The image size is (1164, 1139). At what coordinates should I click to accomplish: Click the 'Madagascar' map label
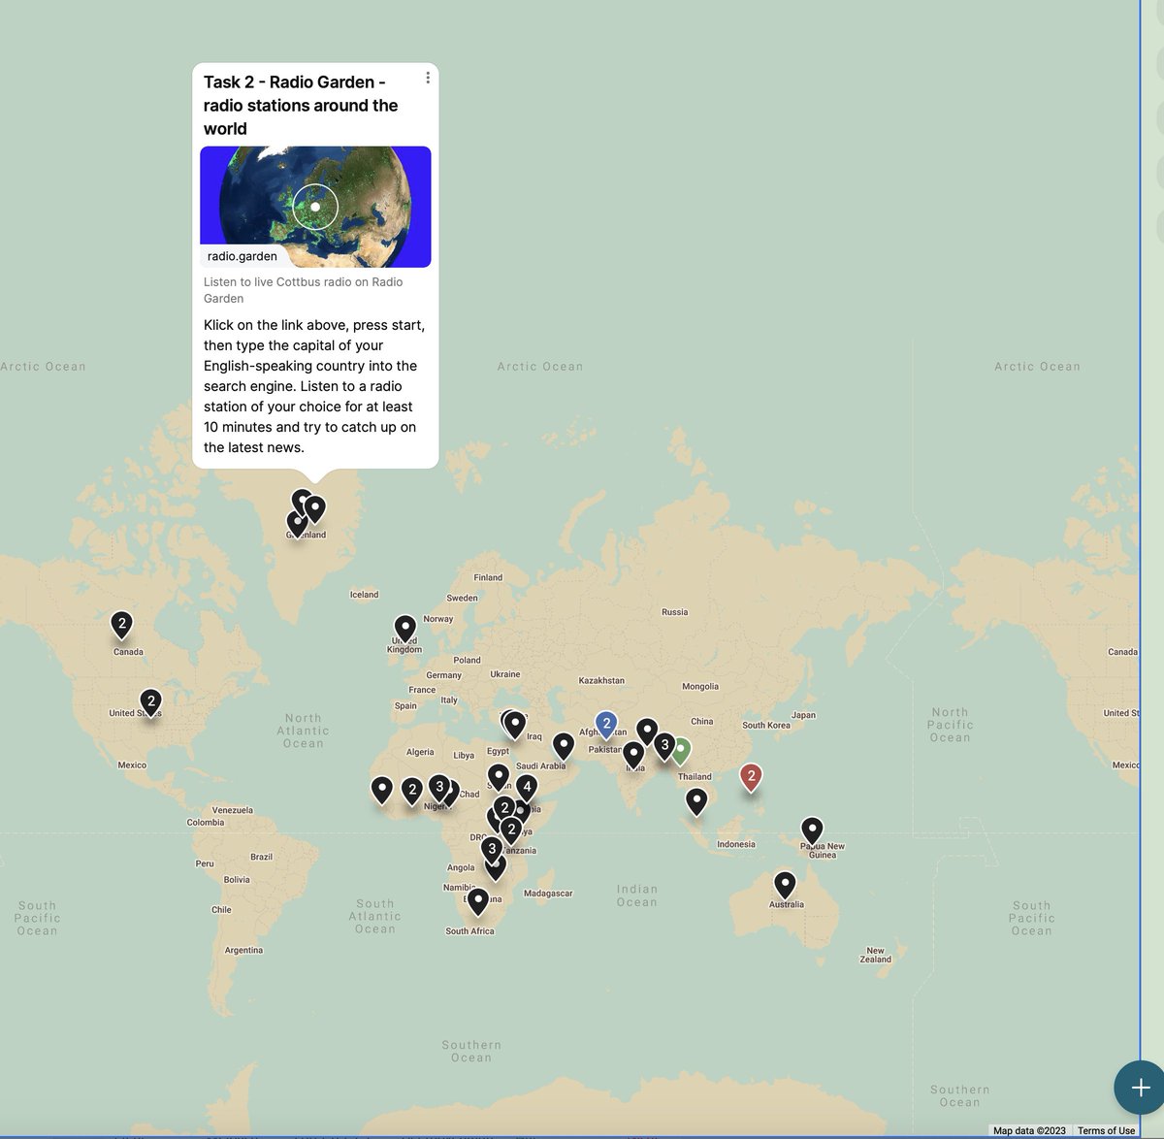pyautogui.click(x=548, y=894)
